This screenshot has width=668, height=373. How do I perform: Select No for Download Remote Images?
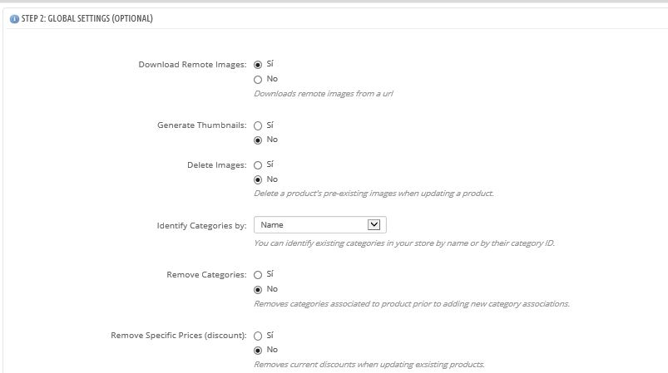click(258, 80)
